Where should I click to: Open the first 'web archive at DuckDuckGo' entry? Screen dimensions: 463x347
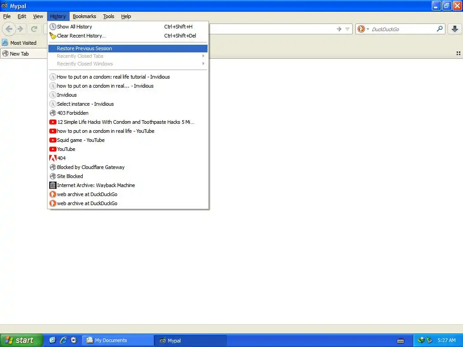[128, 194]
